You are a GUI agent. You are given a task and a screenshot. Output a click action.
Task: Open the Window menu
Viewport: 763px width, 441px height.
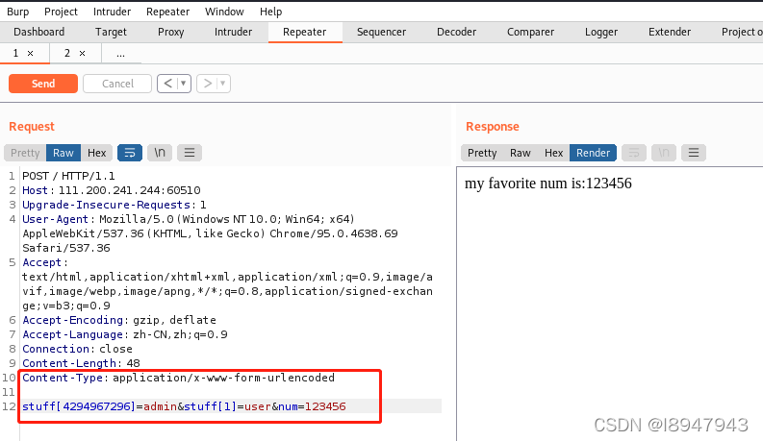tap(224, 12)
